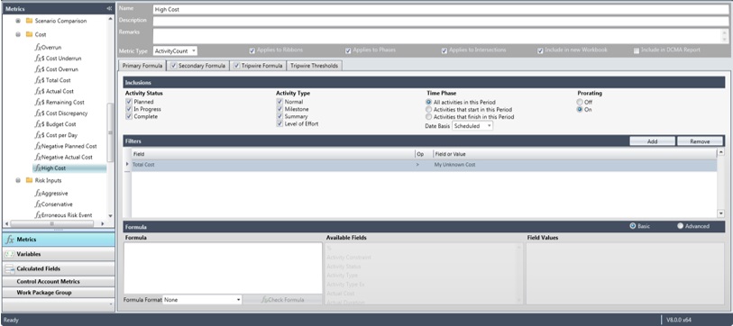Open the Calculated Fields section icon
The width and height of the screenshot is (733, 326).
click(x=9, y=268)
